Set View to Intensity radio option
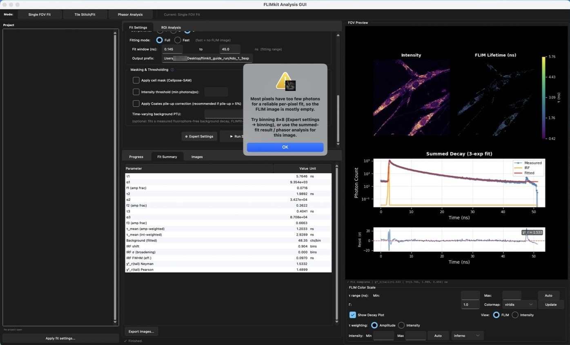This screenshot has height=345, width=570. click(515, 315)
